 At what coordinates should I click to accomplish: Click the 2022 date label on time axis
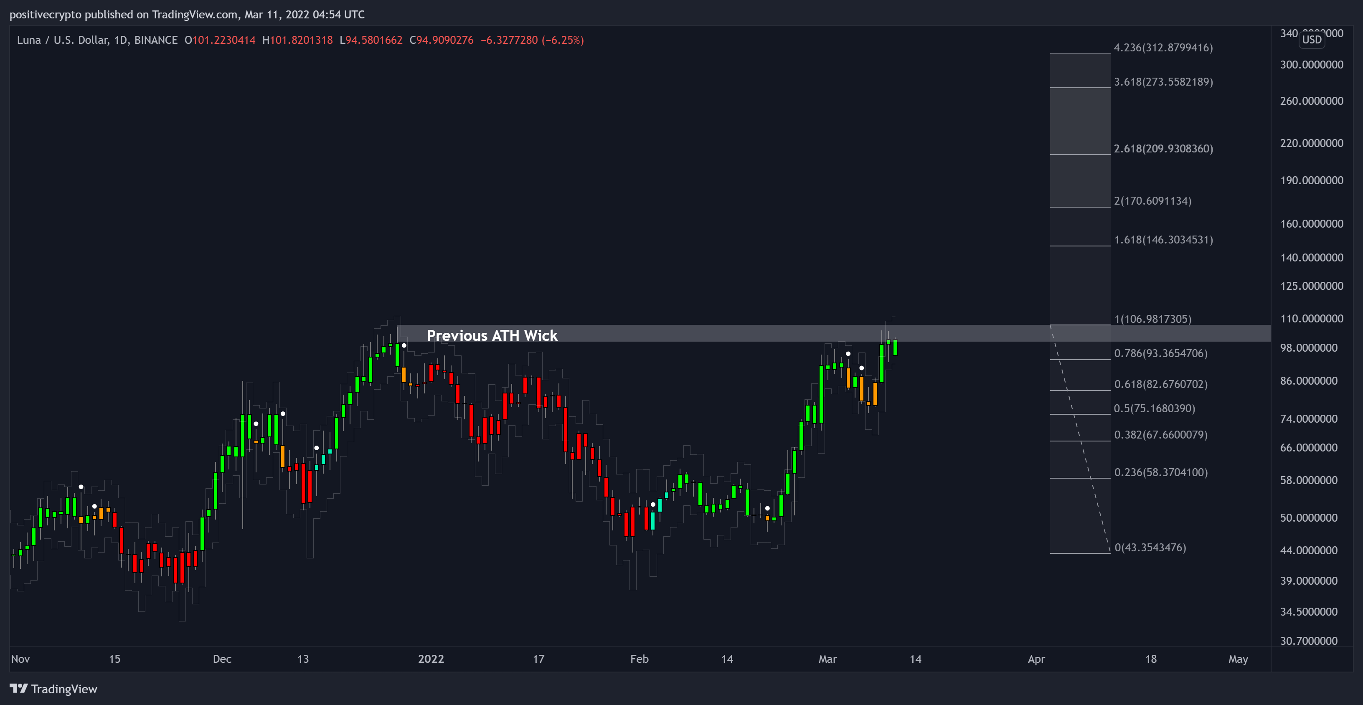tap(431, 659)
